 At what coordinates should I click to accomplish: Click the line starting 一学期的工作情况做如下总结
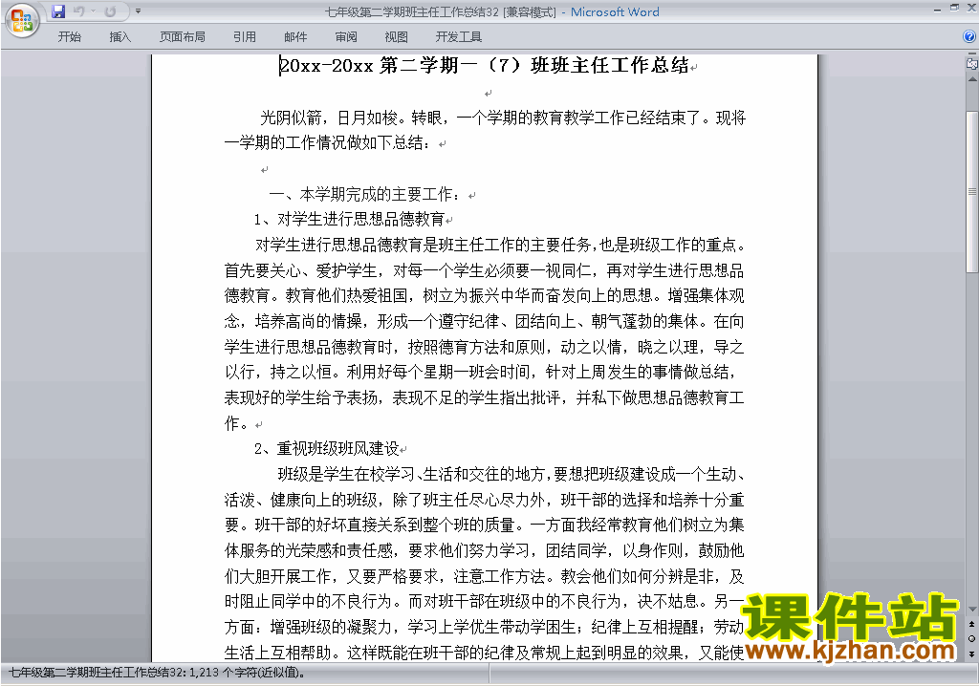point(329,143)
